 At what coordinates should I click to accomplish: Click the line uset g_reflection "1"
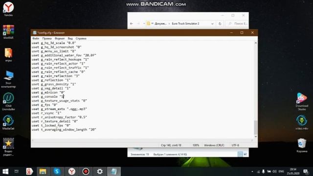pyautogui.click(x=51, y=80)
